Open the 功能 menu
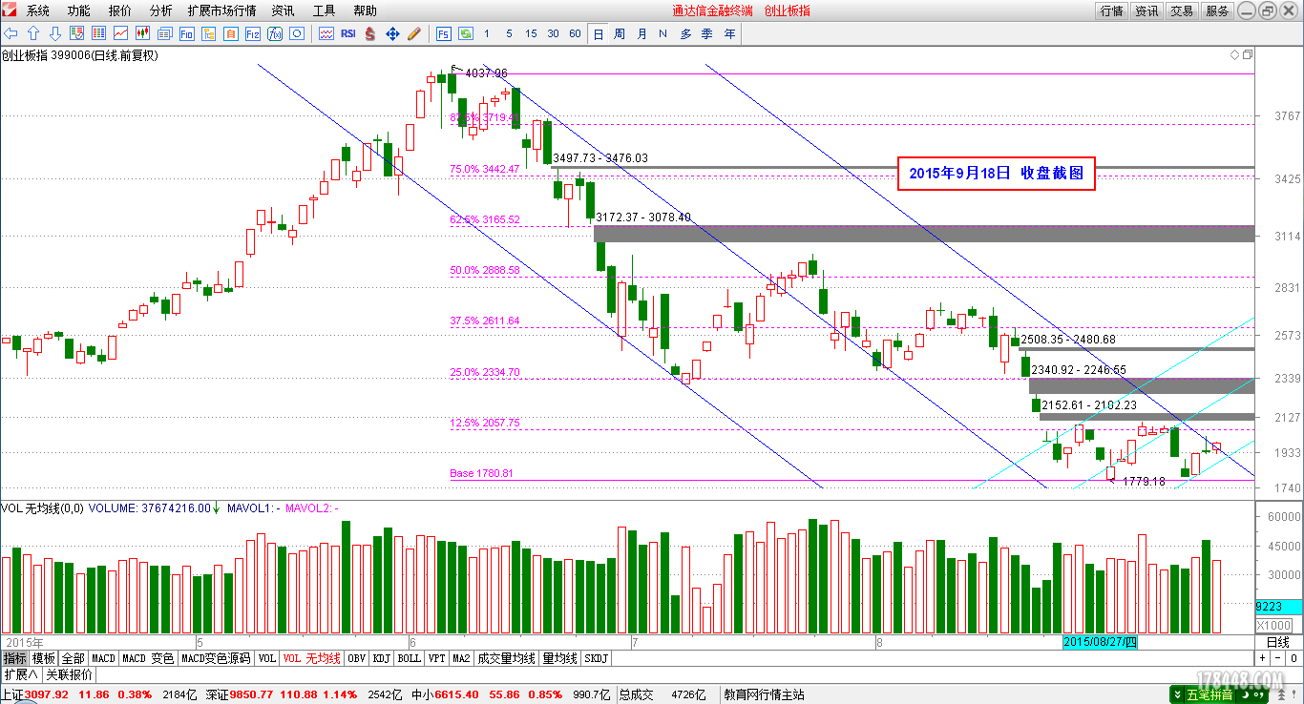This screenshot has width=1304, height=704. coord(79,10)
